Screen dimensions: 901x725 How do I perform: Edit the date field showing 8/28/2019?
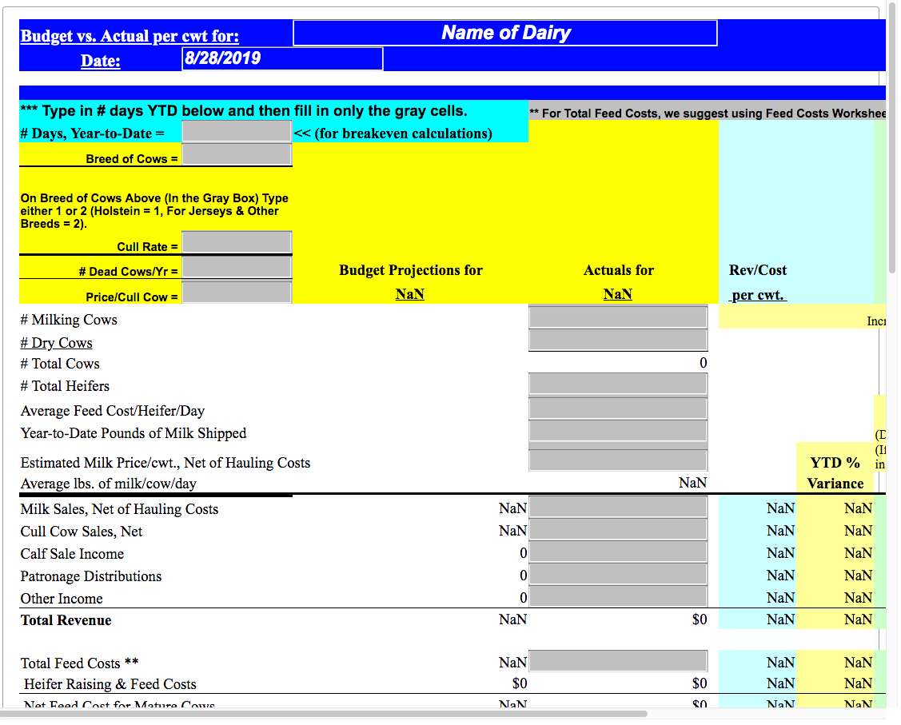[282, 58]
